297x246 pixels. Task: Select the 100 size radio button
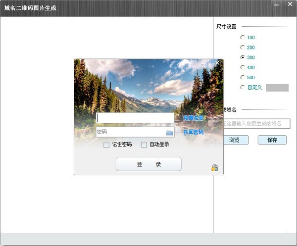click(242, 38)
